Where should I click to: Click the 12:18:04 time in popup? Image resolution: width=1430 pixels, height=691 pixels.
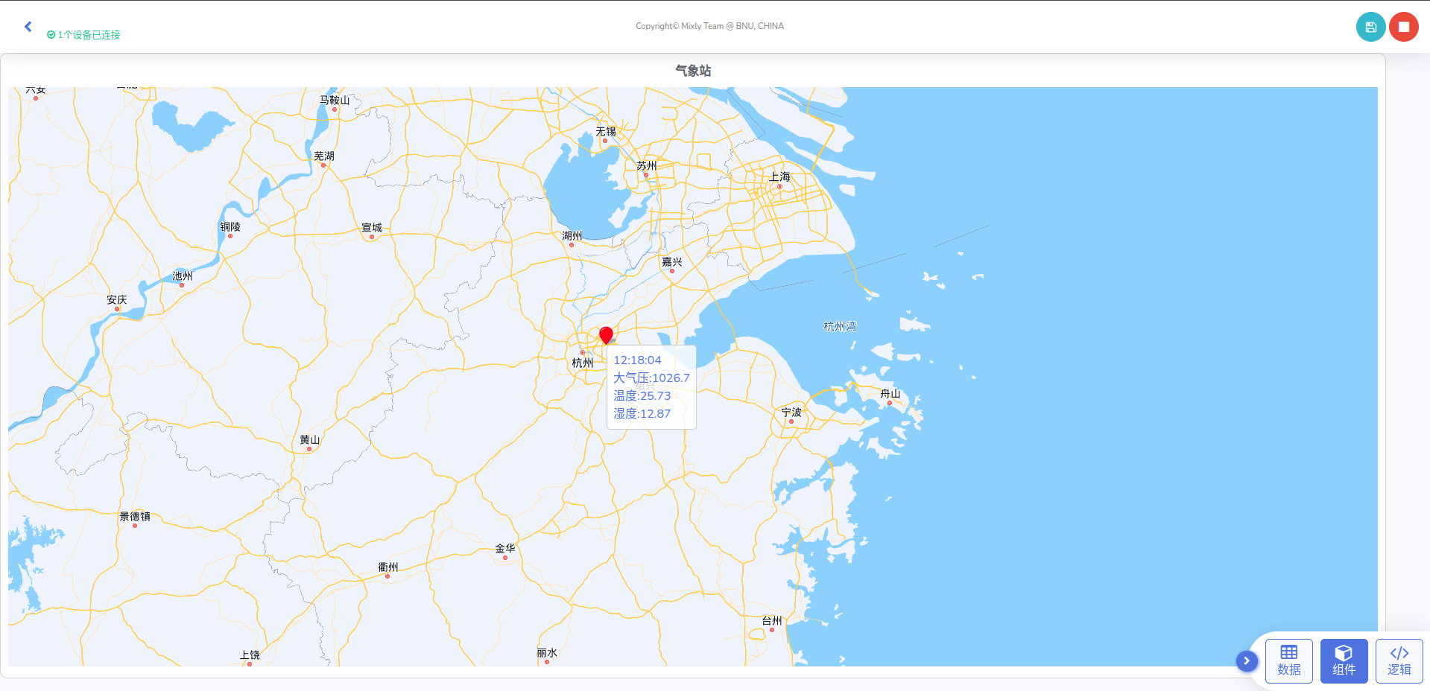click(637, 360)
